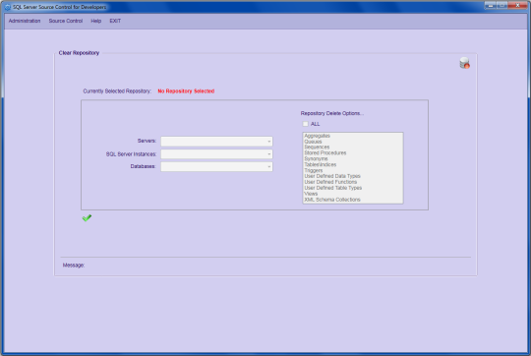The image size is (531, 356).
Task: Select Tables/Indices in the list
Action: (x=320, y=164)
